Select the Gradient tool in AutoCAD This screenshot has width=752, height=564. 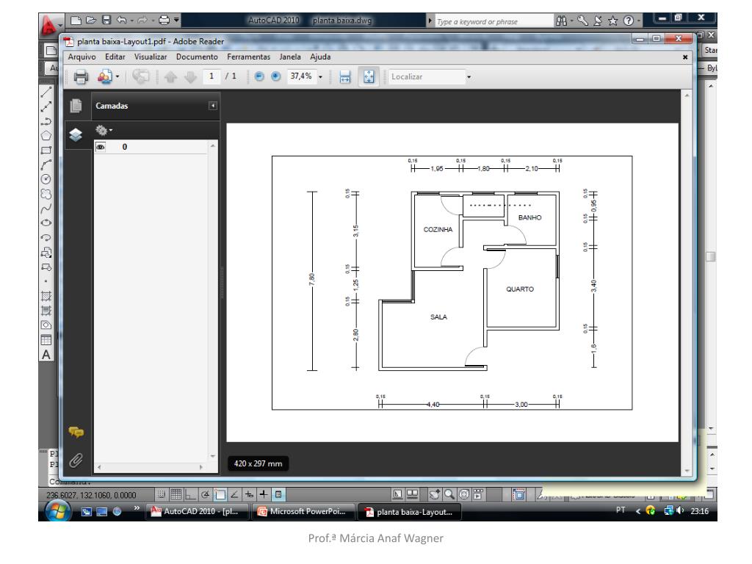pyautogui.click(x=46, y=311)
